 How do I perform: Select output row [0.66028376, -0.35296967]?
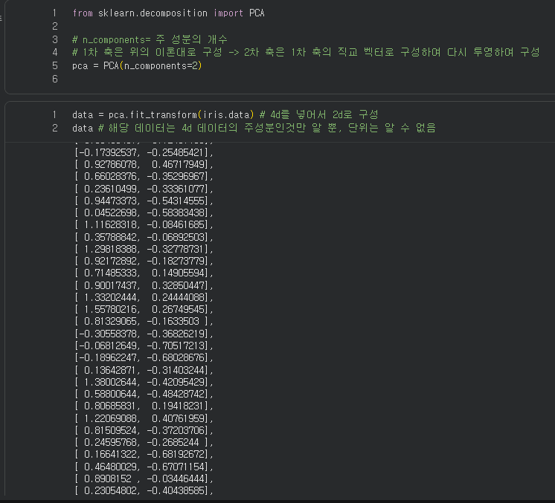(144, 176)
